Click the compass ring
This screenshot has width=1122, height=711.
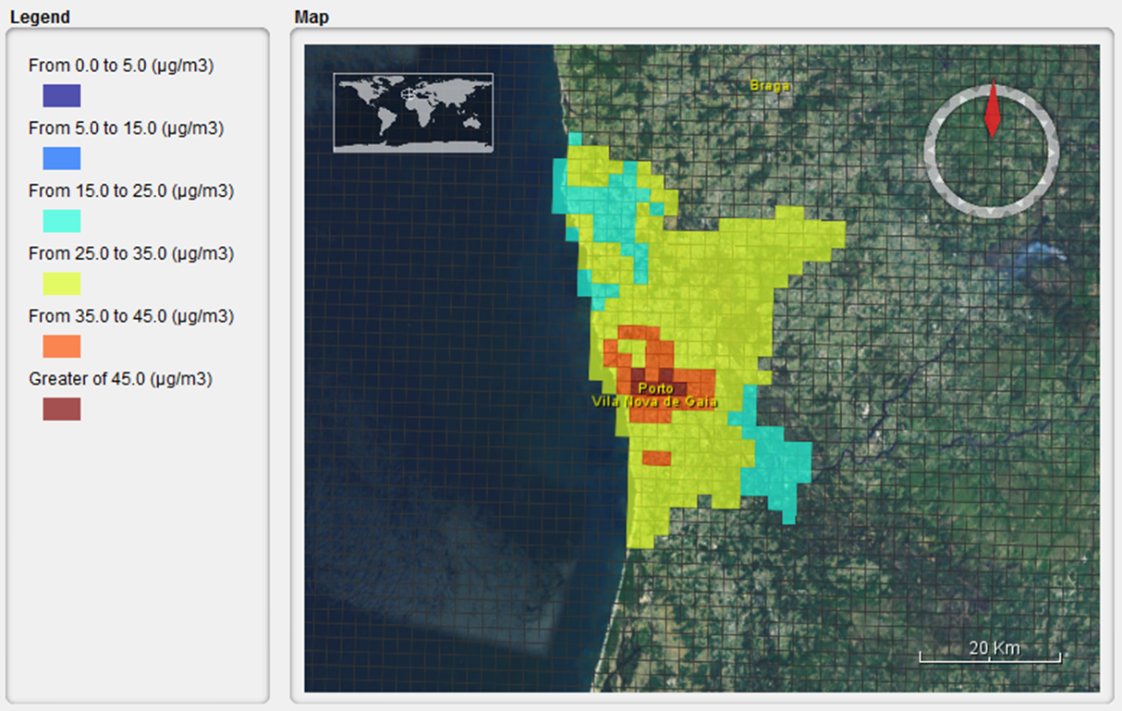(992, 150)
